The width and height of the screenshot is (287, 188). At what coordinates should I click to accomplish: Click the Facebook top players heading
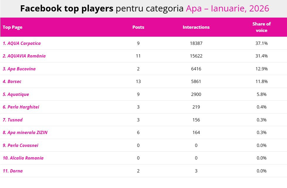point(67,9)
